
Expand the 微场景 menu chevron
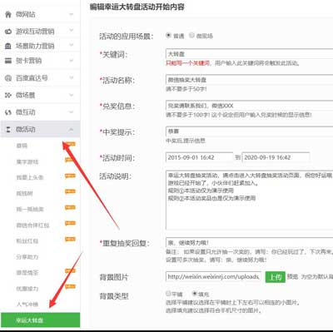click(72, 95)
